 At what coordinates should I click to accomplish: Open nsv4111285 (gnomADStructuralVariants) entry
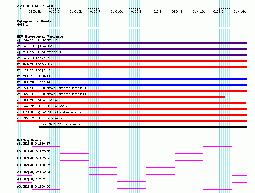[x=49, y=112]
